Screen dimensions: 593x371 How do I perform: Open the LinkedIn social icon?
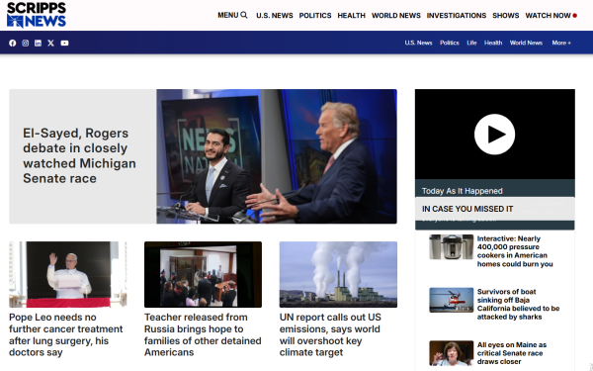coord(39,44)
